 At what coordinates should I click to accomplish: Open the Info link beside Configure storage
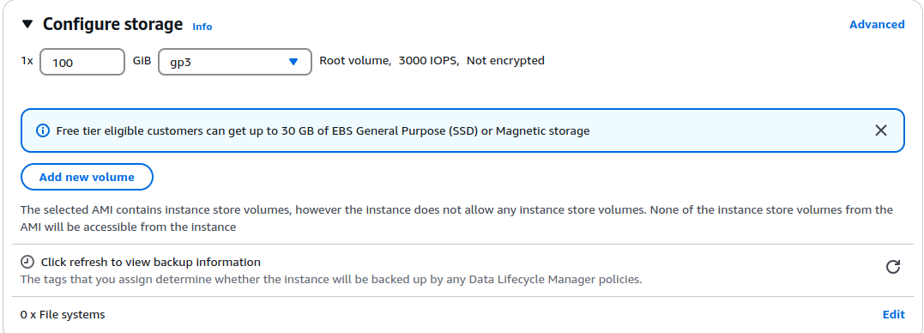click(x=202, y=27)
